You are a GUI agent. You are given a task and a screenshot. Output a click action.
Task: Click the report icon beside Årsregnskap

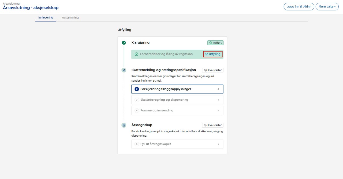click(124, 125)
